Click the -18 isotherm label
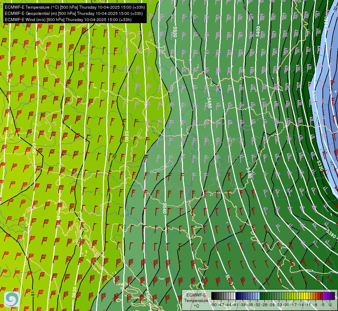338x311 pixels. (x=32, y=293)
